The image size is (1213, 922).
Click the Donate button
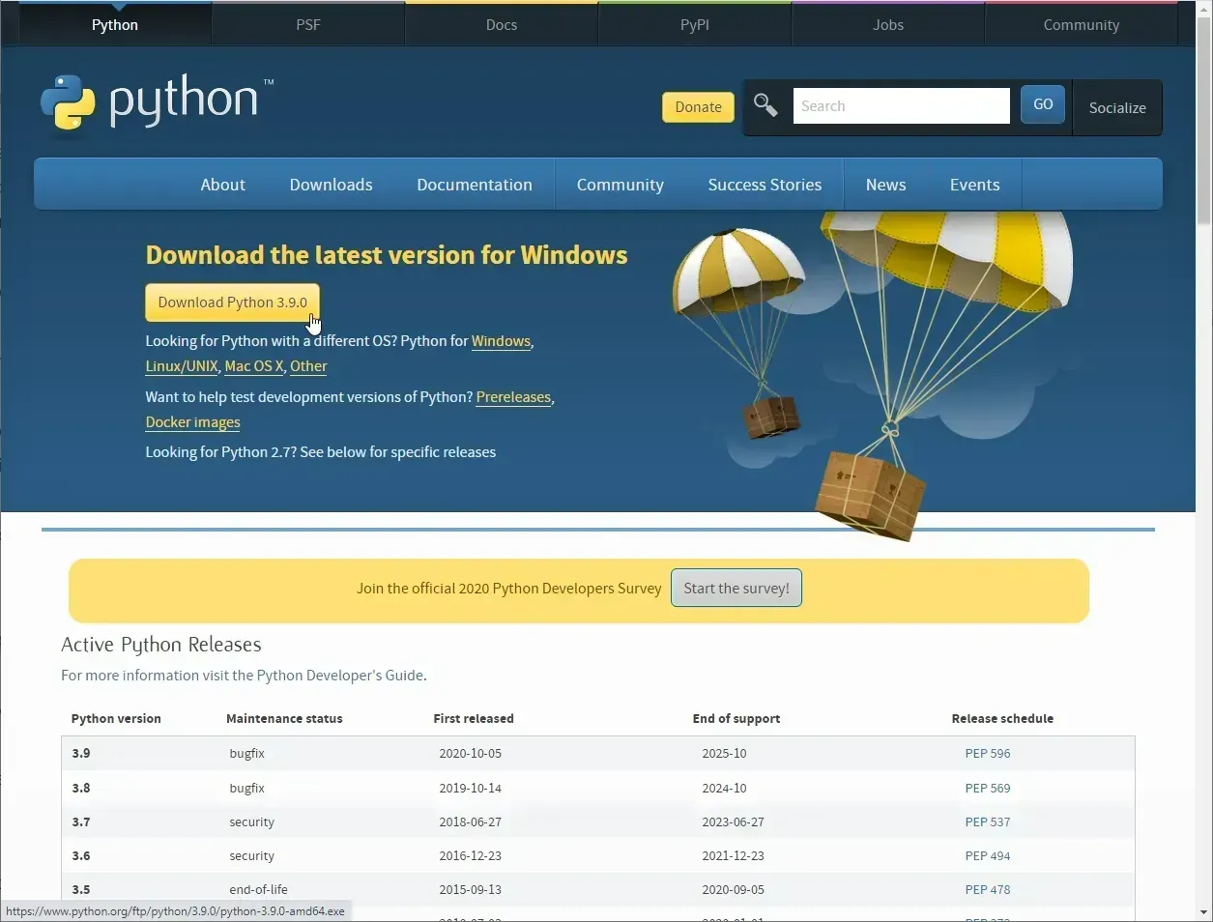pos(698,107)
